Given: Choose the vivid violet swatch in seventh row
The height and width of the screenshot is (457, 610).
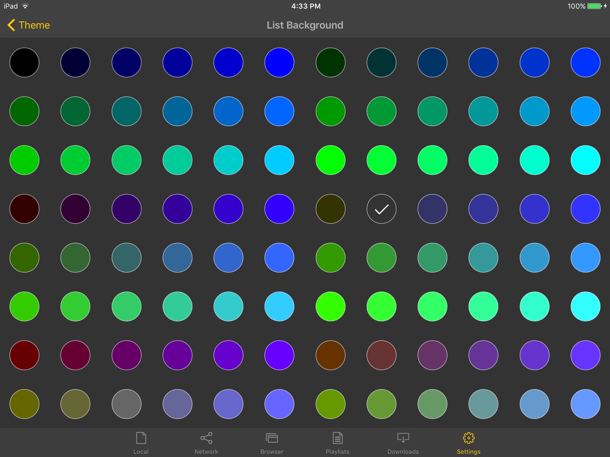Looking at the screenshot, I should coord(279,355).
